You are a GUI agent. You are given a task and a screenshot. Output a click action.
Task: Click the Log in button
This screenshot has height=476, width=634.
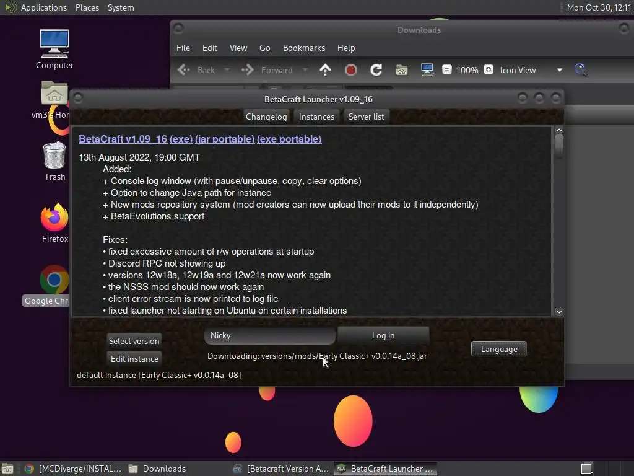(x=383, y=335)
